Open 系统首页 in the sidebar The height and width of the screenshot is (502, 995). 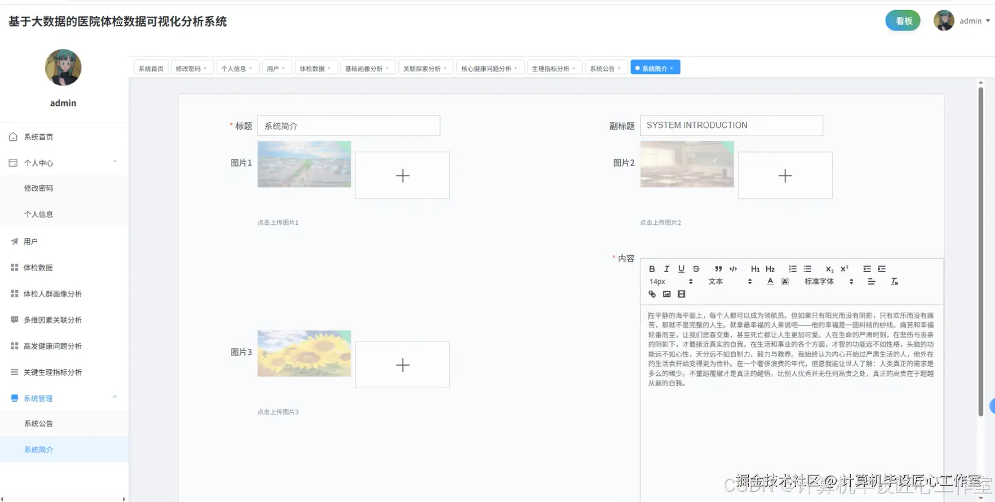click(64, 137)
